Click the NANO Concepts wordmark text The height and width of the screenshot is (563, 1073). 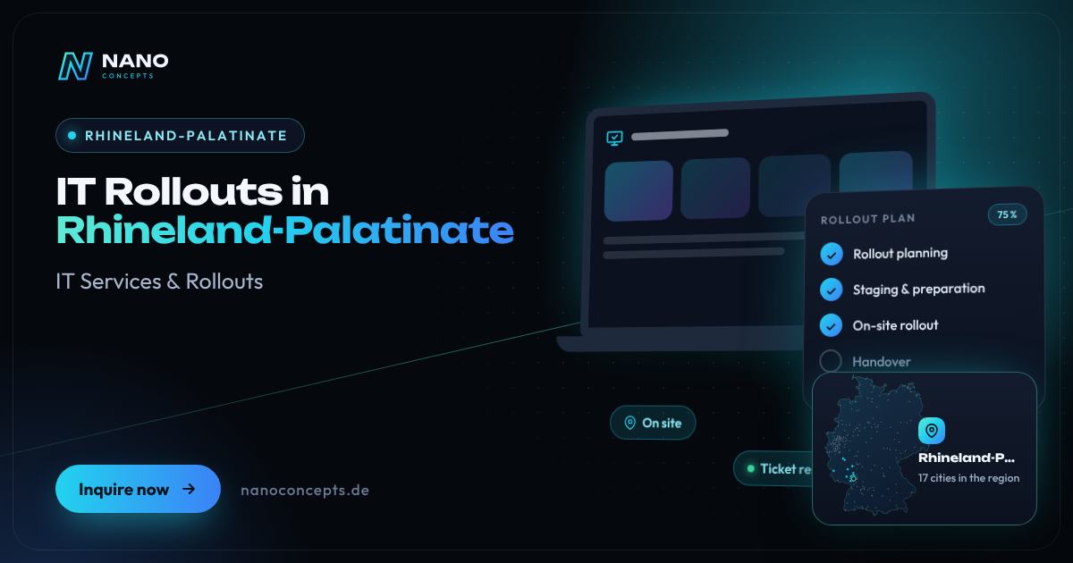click(134, 65)
